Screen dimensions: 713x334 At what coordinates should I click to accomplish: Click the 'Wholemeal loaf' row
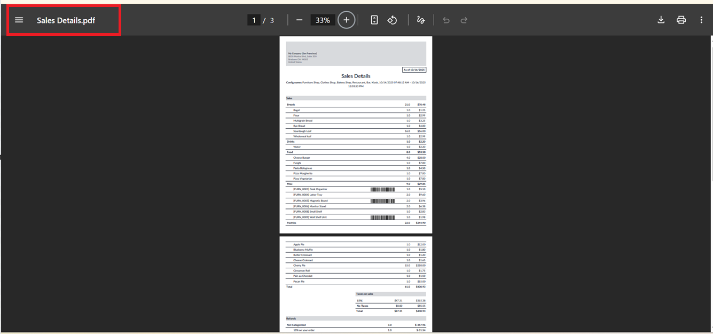pyautogui.click(x=356, y=136)
